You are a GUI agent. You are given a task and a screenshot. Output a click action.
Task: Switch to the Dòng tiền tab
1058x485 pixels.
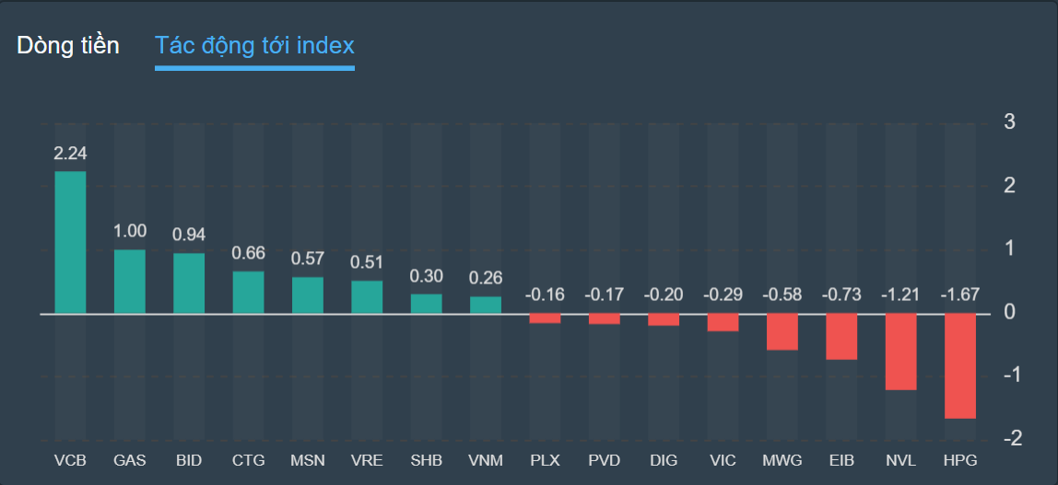68,45
